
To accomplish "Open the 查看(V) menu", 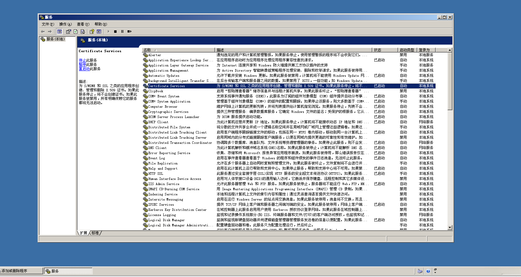I will coord(83,24).
